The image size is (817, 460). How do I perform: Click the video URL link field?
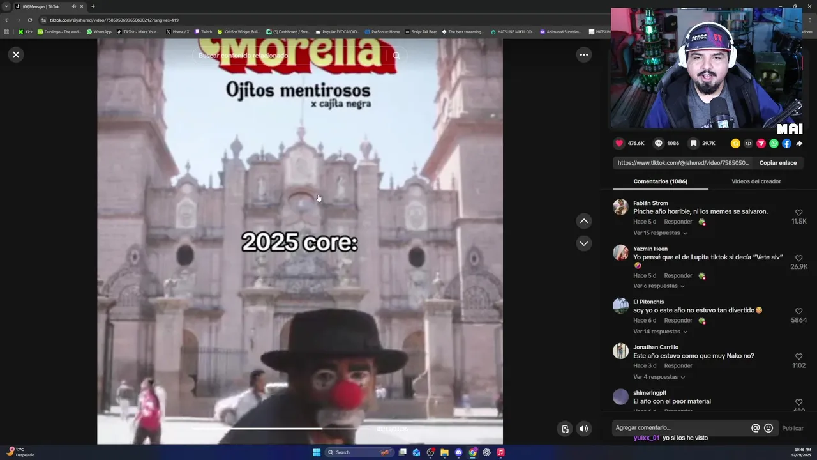[x=683, y=163]
